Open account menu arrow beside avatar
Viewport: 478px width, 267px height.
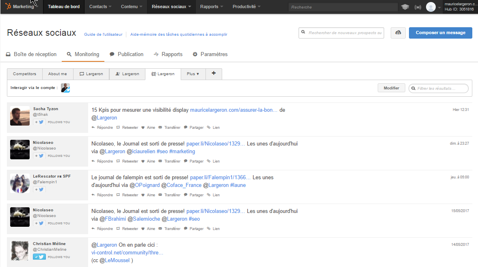click(x=439, y=8)
